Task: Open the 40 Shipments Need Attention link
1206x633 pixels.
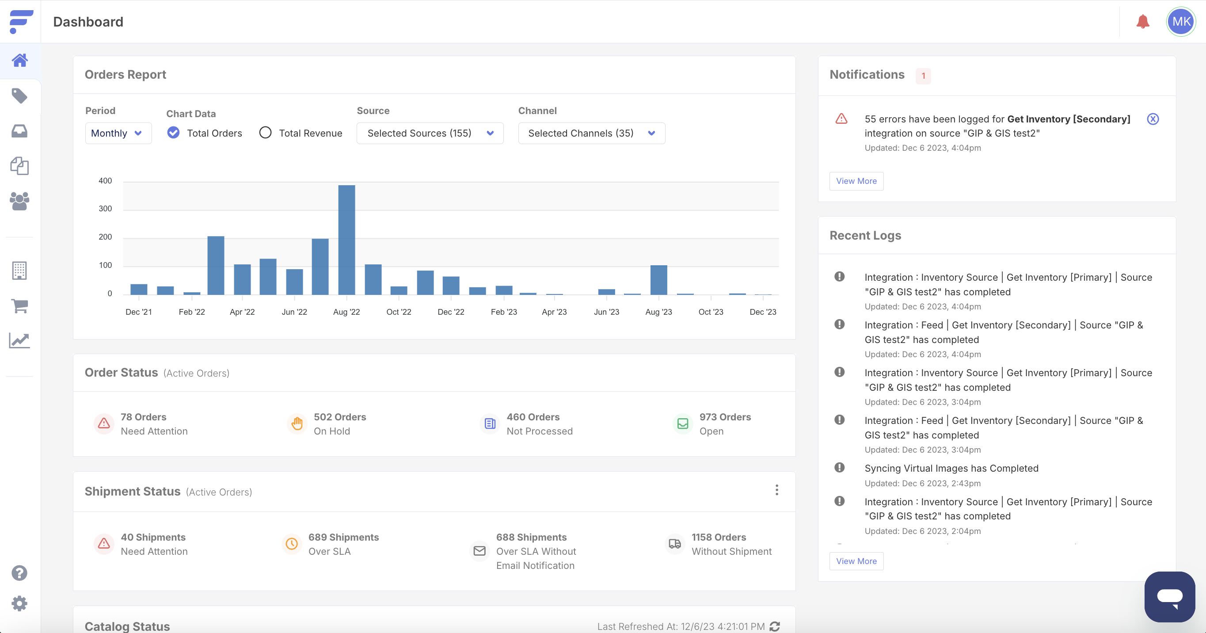Action: click(x=154, y=544)
